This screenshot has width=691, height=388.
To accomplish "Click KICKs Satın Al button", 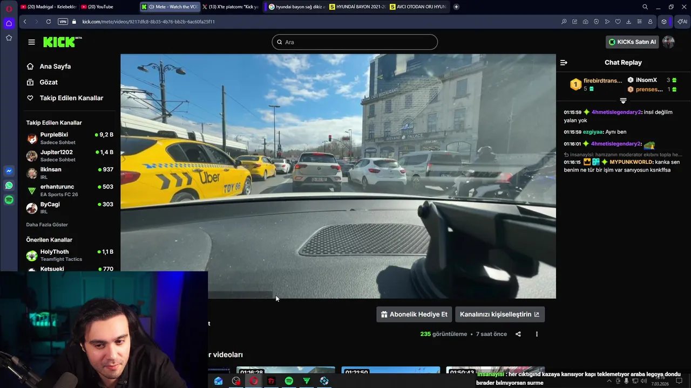I will point(632,42).
